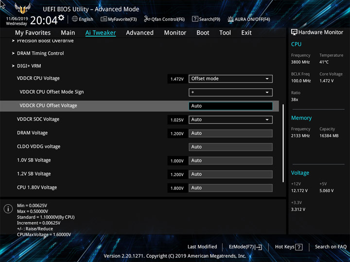Open VDDCR SOC Voltage Auto dropdown
The width and height of the screenshot is (350, 262).
[x=230, y=120]
